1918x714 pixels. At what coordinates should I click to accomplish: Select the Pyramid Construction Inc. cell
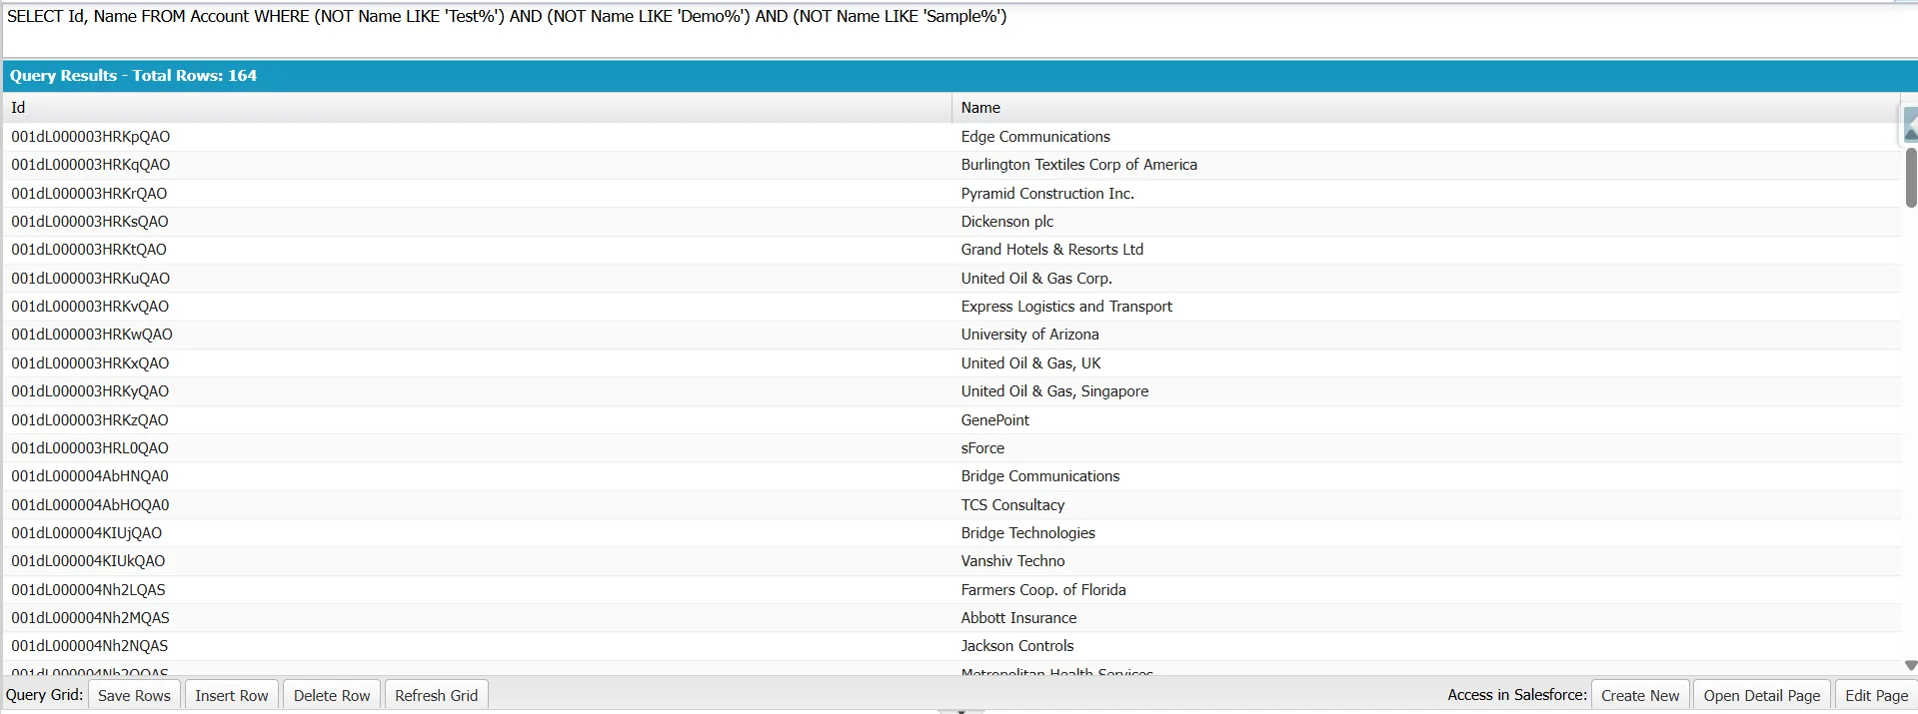coord(1426,194)
